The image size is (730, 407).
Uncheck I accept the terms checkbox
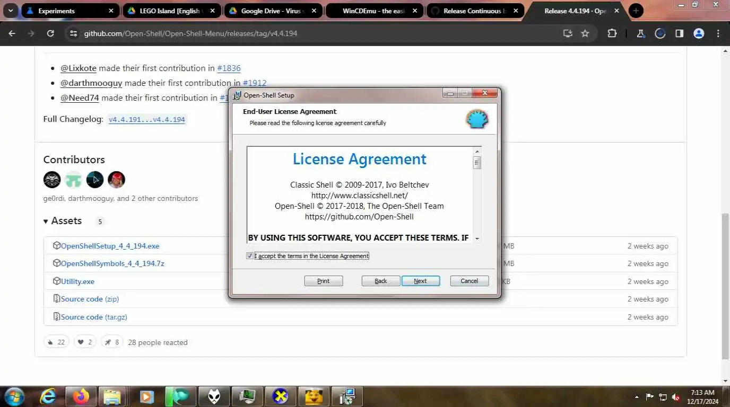(250, 256)
